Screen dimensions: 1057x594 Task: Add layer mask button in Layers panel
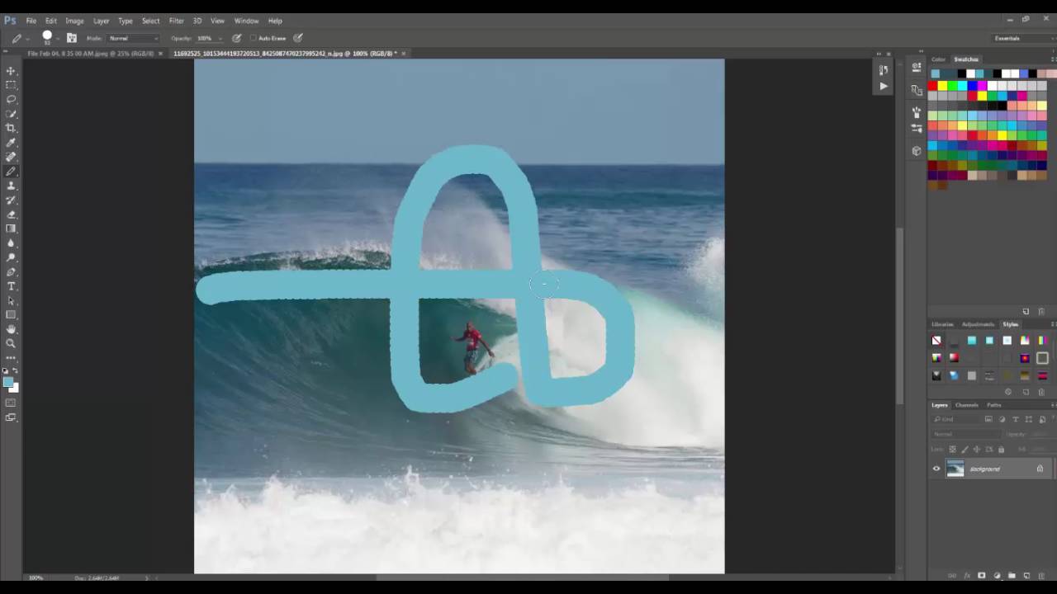tap(982, 576)
